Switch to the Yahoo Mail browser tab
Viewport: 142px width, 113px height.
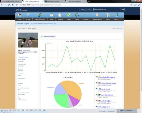click(11, 2)
